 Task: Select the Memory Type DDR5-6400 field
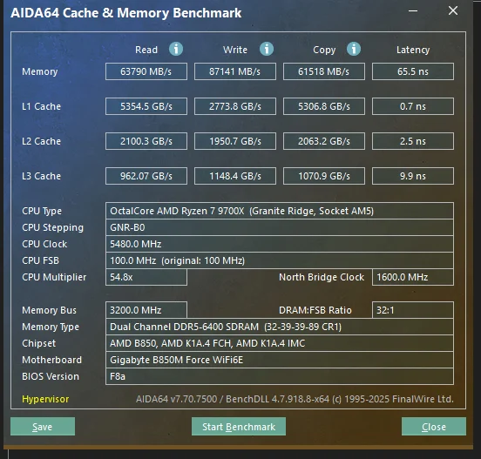point(280,327)
